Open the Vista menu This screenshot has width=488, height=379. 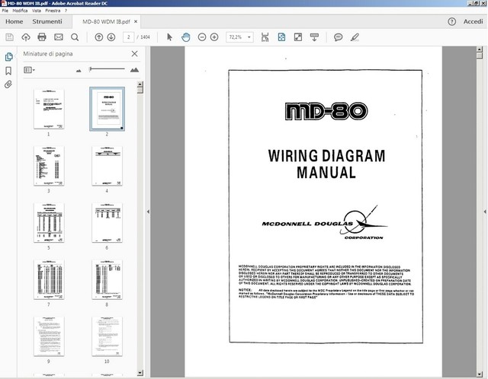coord(37,11)
